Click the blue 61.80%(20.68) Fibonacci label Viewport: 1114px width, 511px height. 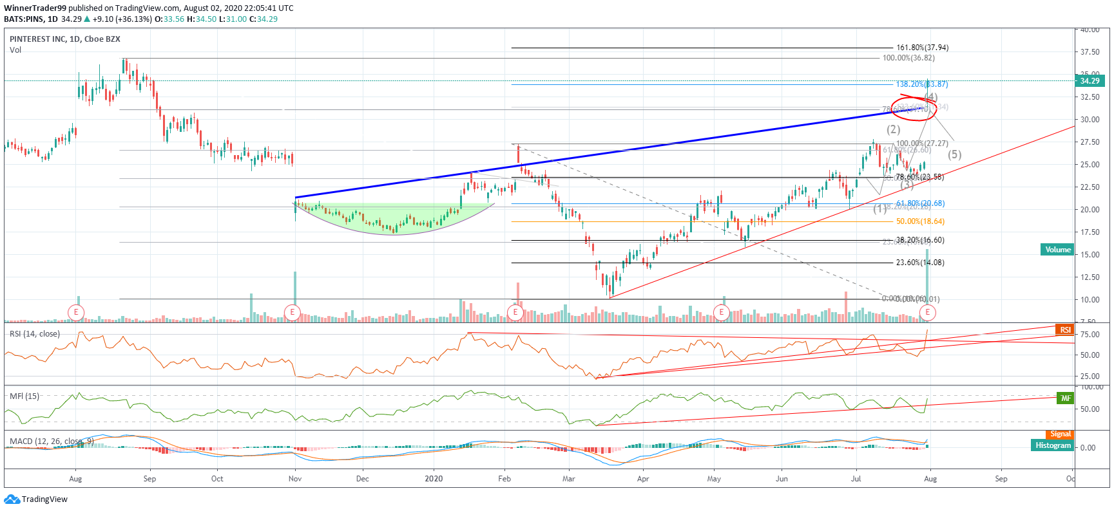pos(920,203)
